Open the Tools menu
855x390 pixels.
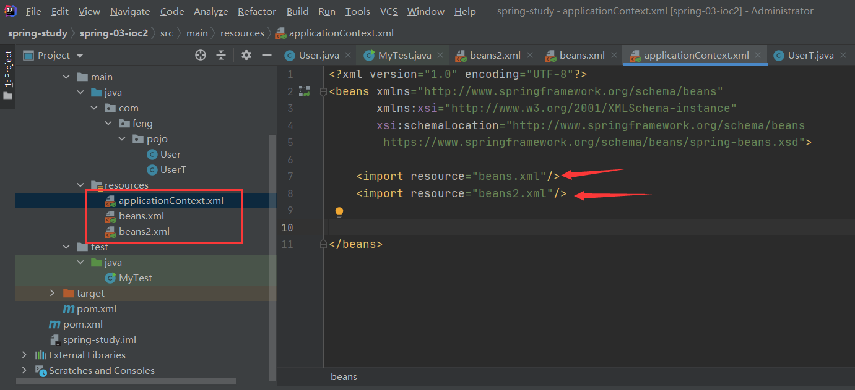coord(358,11)
